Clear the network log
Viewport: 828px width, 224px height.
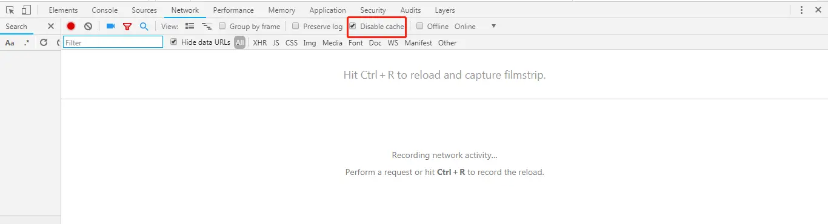[x=88, y=26]
